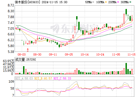
Task: Click the 7.88 price axis label
Action: pos(11,17)
